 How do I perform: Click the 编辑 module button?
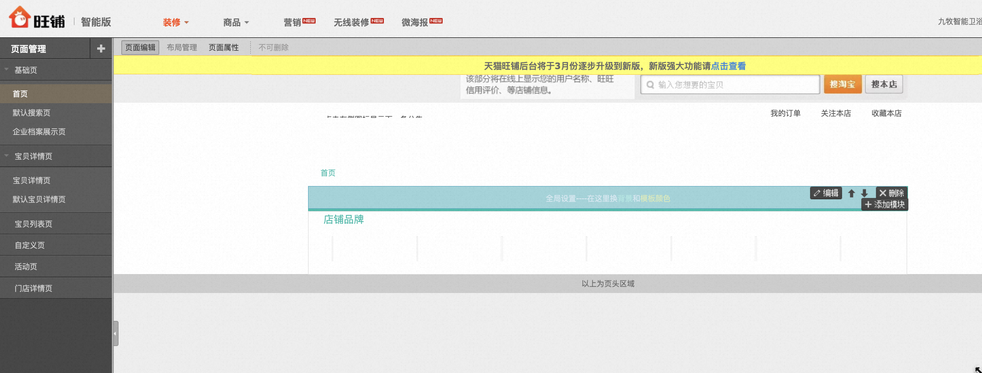point(826,193)
